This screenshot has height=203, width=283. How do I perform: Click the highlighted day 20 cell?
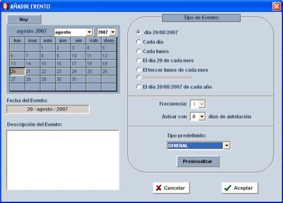(18, 72)
